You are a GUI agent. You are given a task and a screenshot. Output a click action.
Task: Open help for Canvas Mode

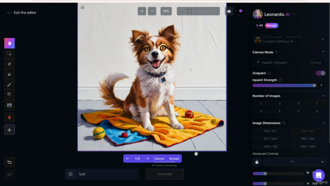tap(277, 52)
